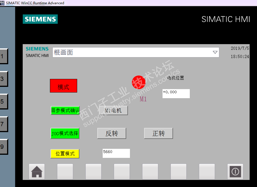
Task: Open the 根画面 screen selector dropdown
Action: point(136,52)
